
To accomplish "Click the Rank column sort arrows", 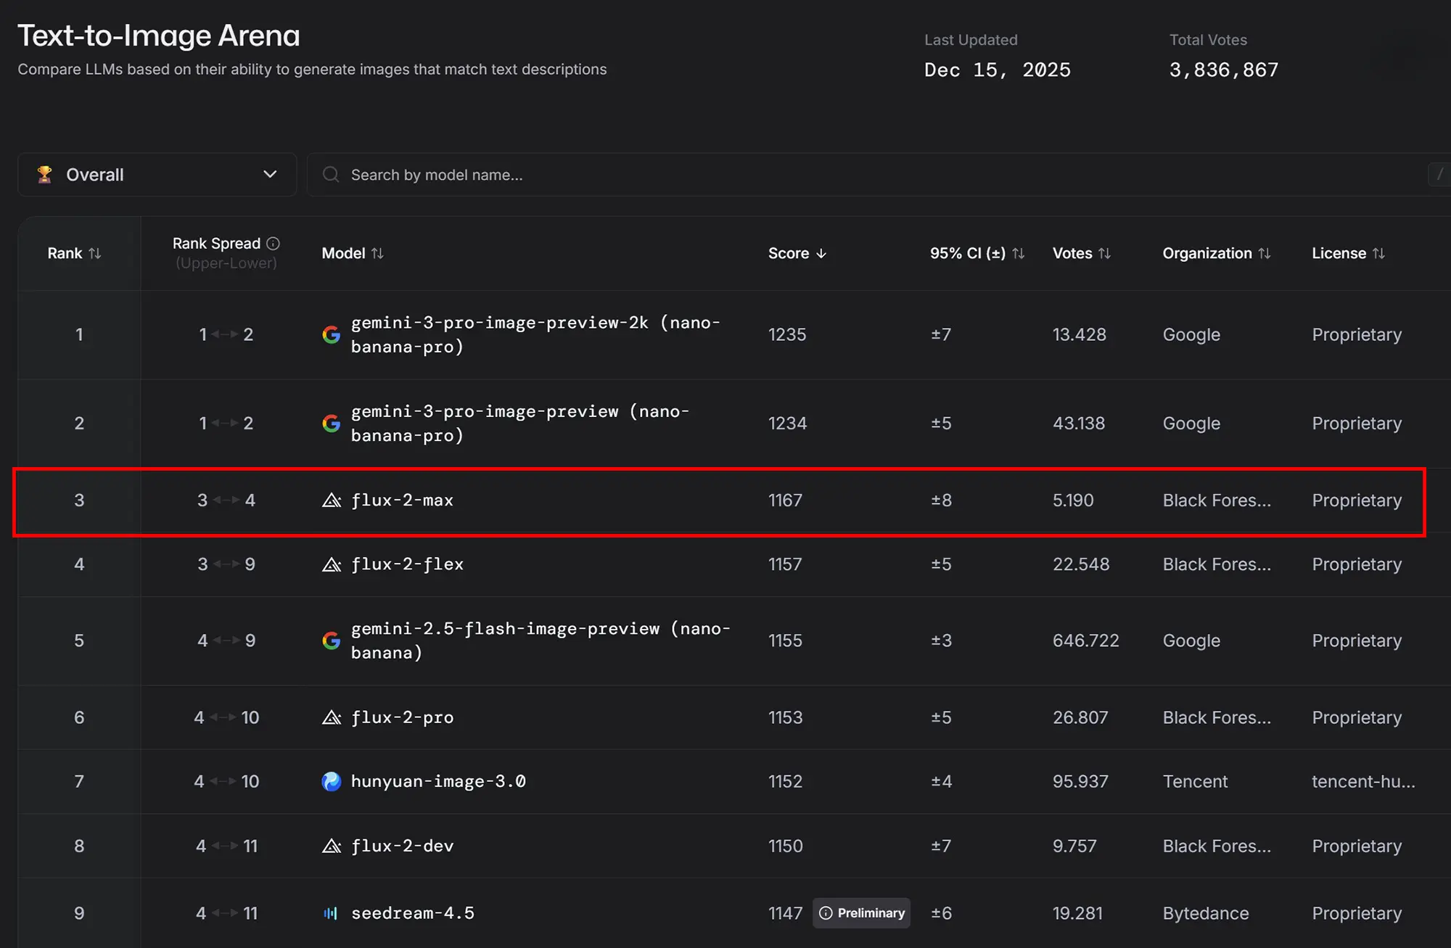I will 95,253.
